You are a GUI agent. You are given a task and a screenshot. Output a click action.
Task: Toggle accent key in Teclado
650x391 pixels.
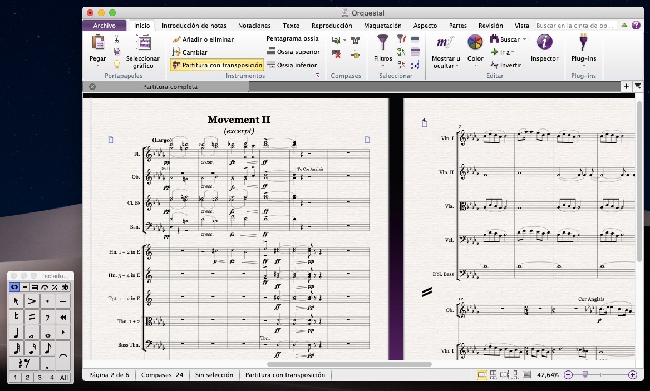pos(32,301)
